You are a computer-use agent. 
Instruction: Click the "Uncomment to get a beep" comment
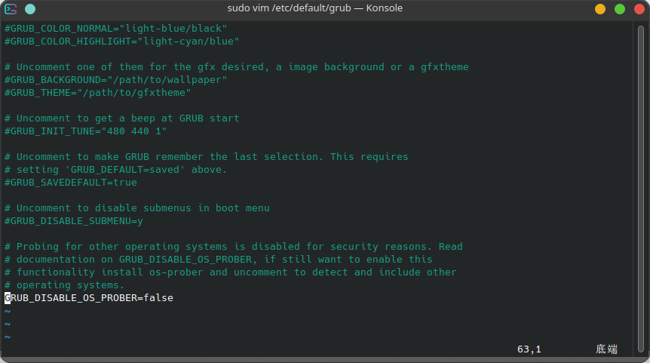tap(121, 118)
